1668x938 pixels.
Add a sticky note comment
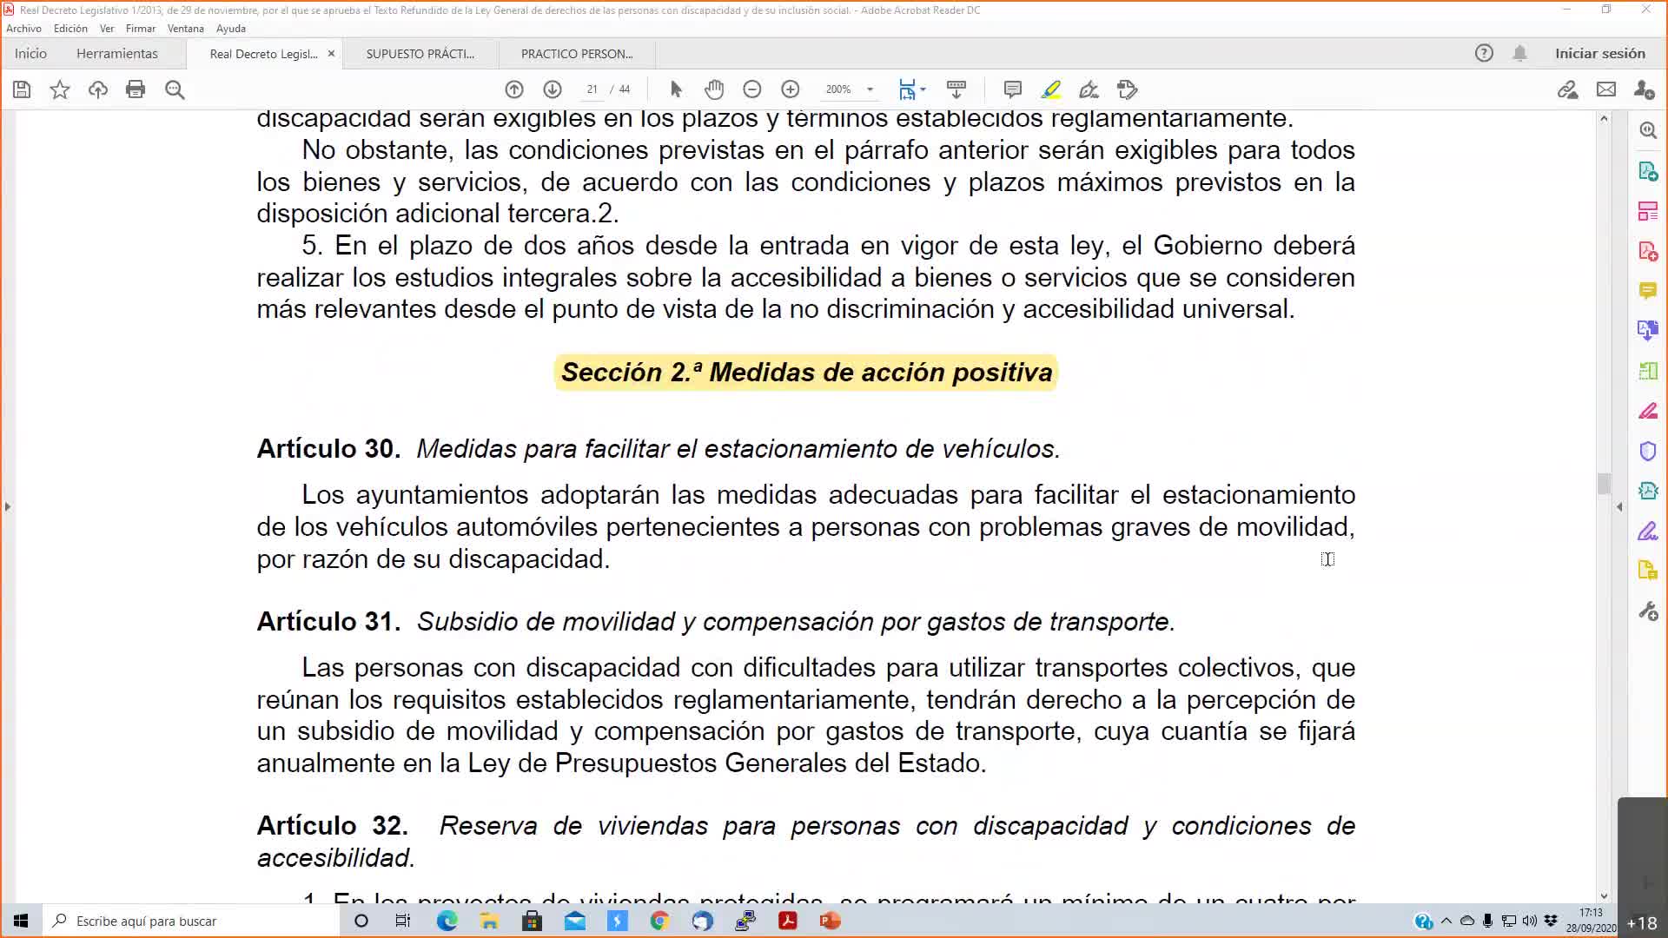click(1012, 89)
